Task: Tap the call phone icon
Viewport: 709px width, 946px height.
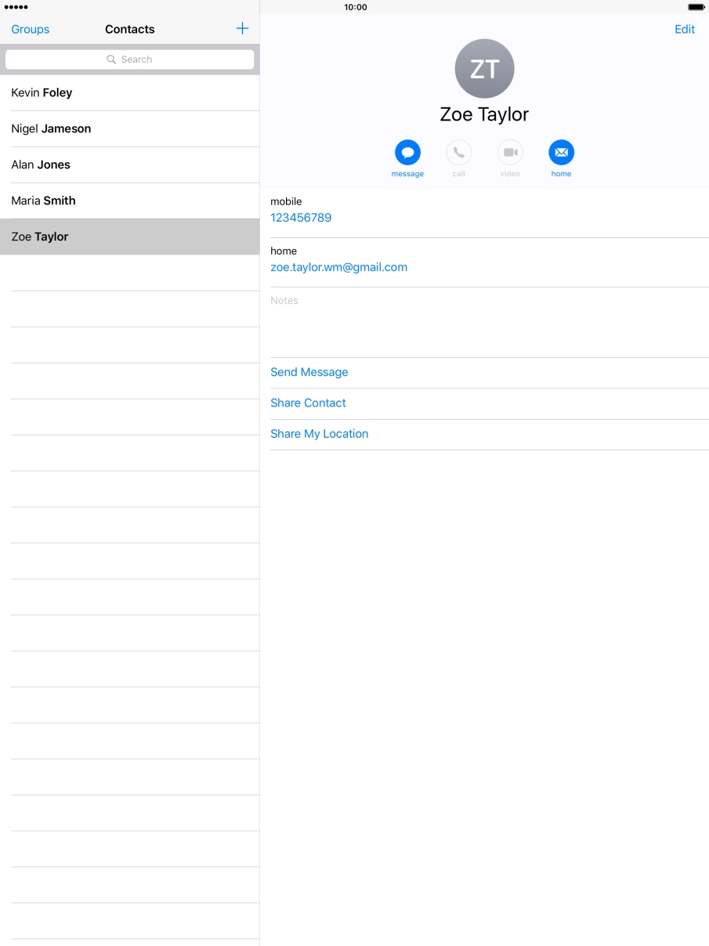Action: (458, 153)
